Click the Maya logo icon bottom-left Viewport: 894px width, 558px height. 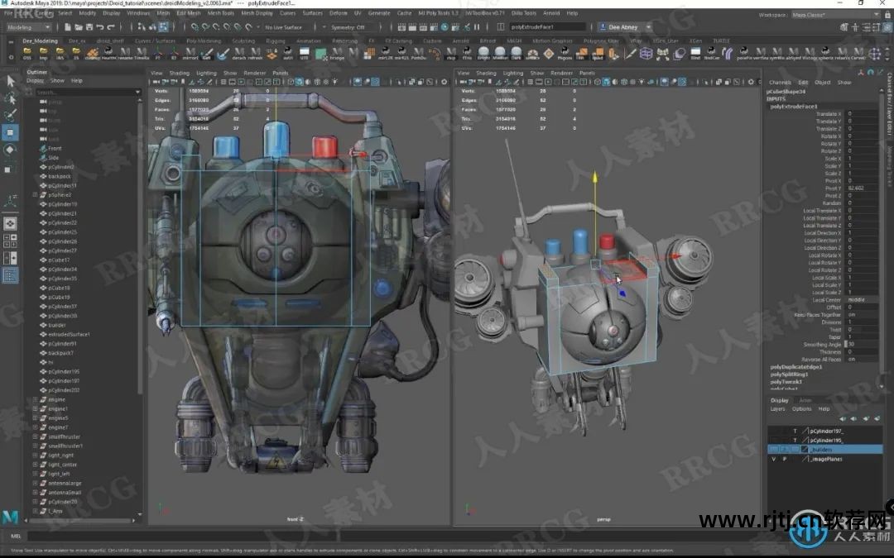pyautogui.click(x=10, y=517)
